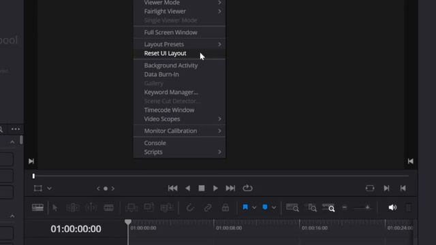Click Insert Clip icon

click(x=131, y=208)
